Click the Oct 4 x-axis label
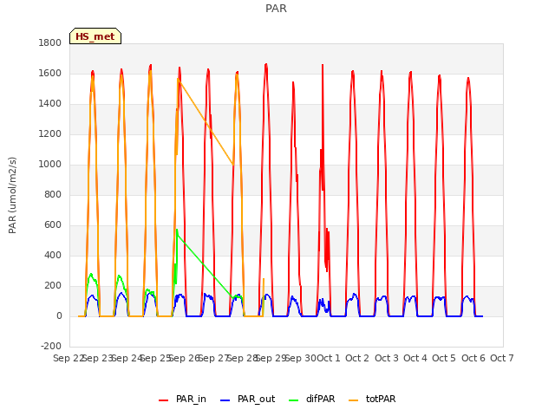Viewport: 555px width, 416px height. (415, 358)
